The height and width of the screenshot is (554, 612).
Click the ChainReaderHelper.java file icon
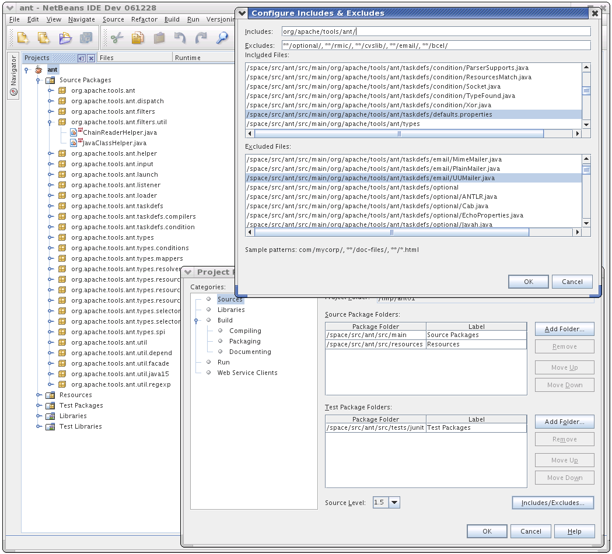(x=74, y=132)
